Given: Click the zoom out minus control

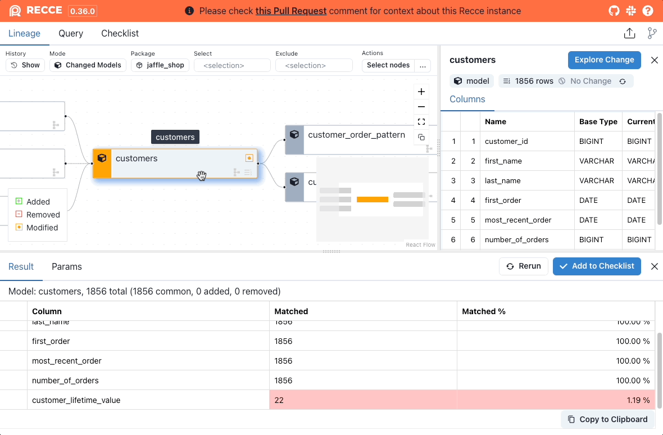Looking at the screenshot, I should (x=421, y=107).
